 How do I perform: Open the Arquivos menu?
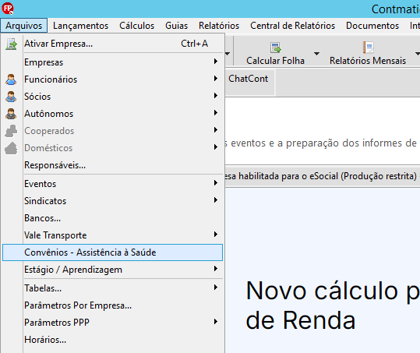[x=24, y=26]
